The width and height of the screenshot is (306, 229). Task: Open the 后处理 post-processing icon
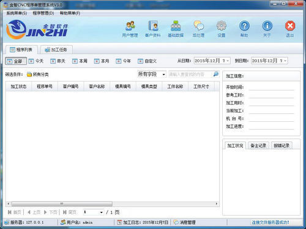[x=199, y=26]
